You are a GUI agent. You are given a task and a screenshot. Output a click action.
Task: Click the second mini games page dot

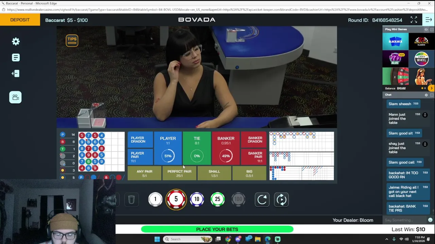425,88
